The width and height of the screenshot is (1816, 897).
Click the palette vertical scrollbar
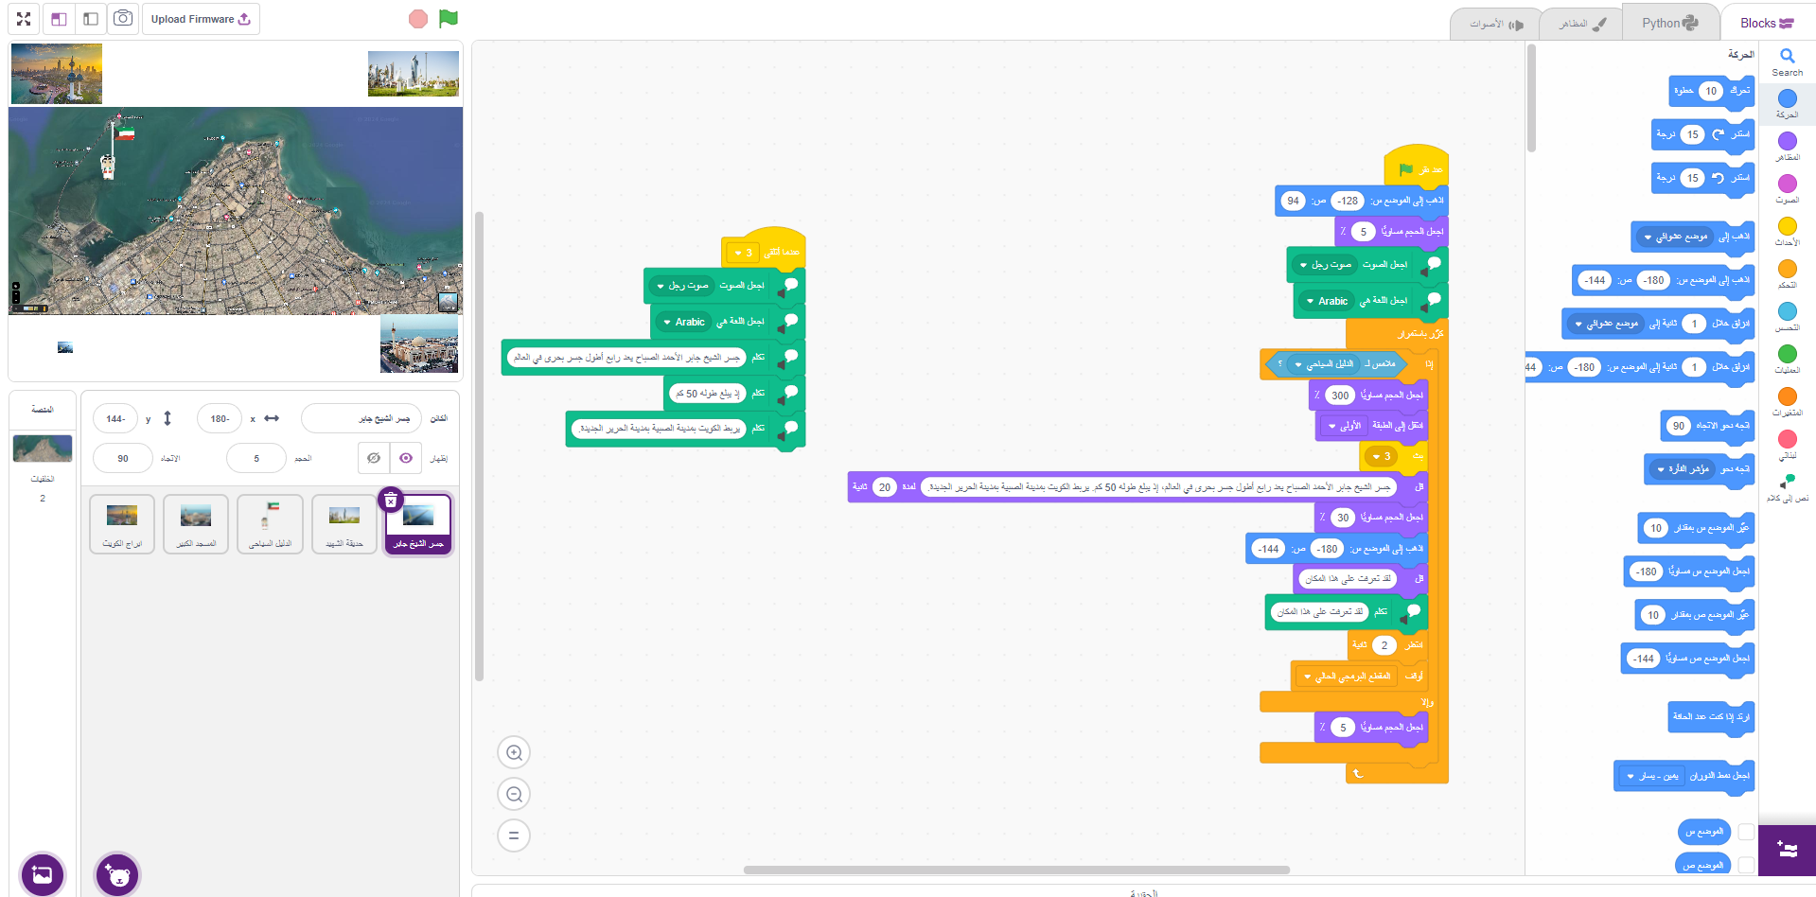pyautogui.click(x=1531, y=99)
